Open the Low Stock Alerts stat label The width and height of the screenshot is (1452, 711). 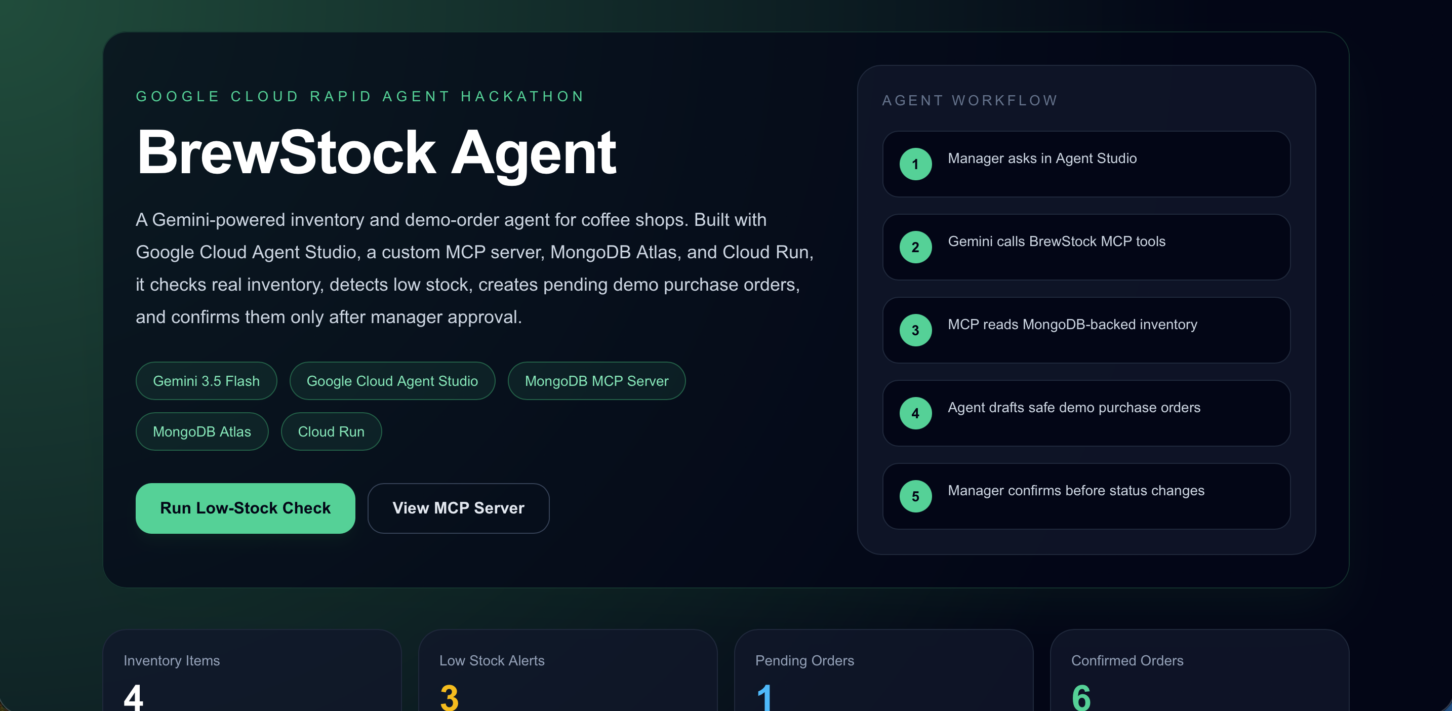coord(492,660)
